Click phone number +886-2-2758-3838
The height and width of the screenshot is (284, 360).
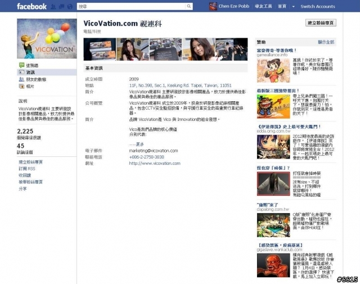point(146,157)
